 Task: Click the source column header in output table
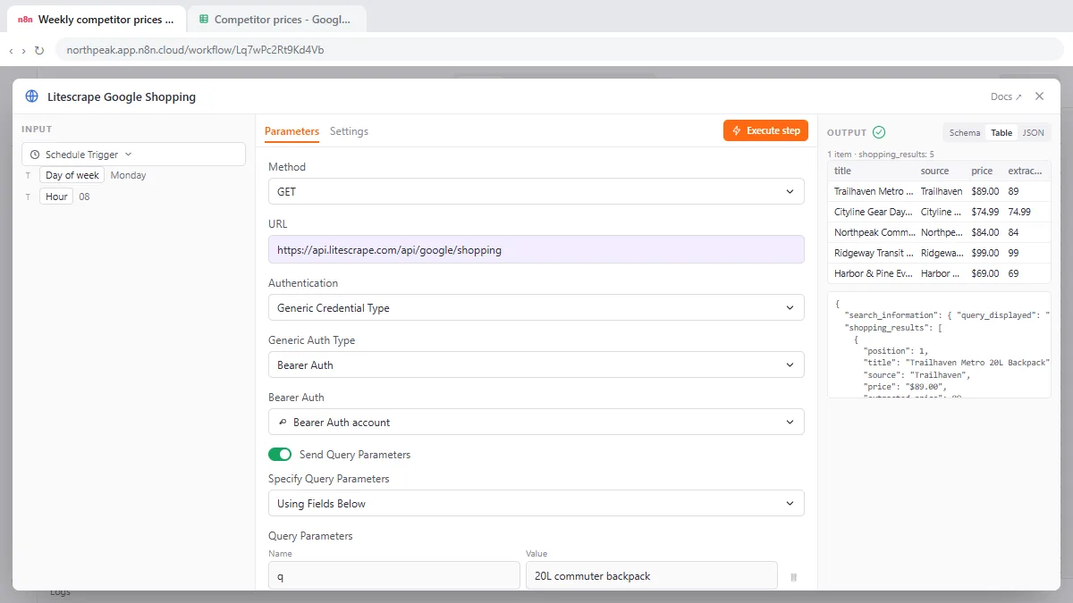(x=935, y=171)
